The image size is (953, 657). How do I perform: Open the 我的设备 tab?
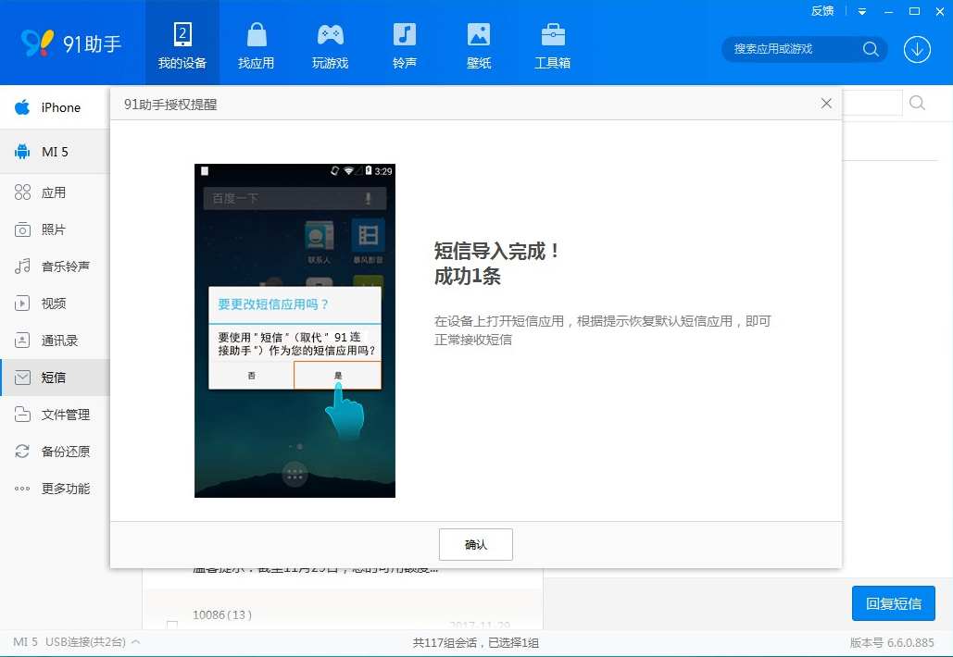182,43
